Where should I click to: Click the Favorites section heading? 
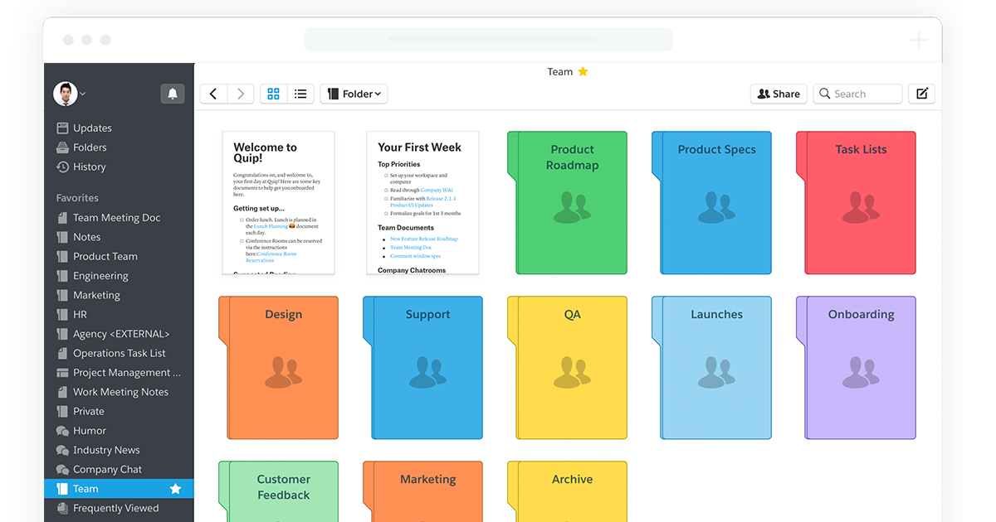[77, 198]
